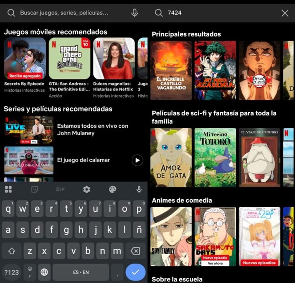
Task: Open keyboard apps grid icon
Action: 8,189
